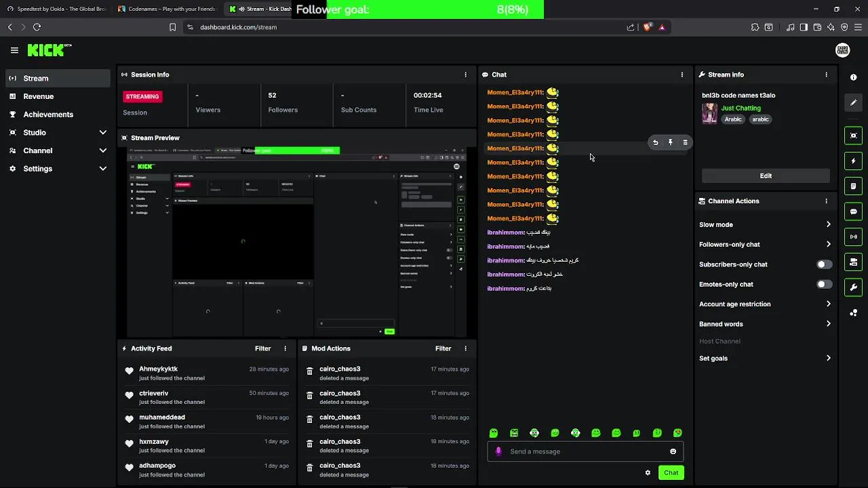Open the browser extensions puzzle icon
Image resolution: width=868 pixels, height=488 pixels.
click(755, 27)
